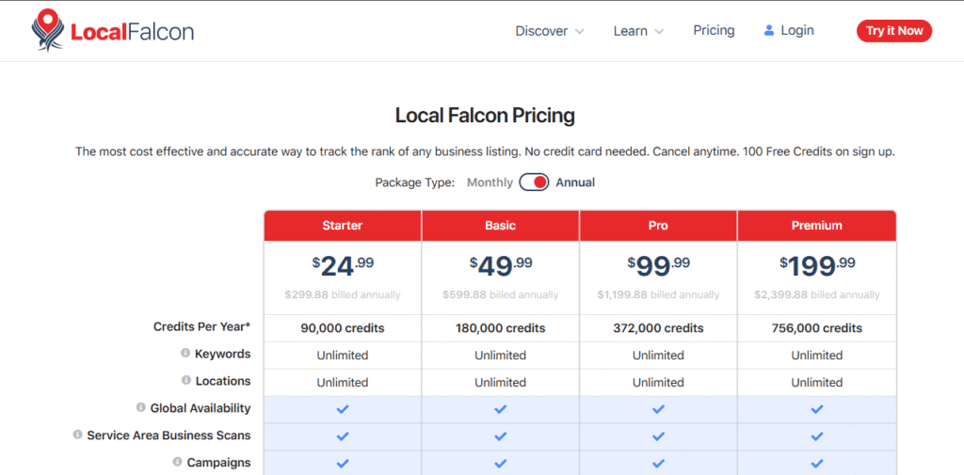The height and width of the screenshot is (475, 964).
Task: Click Basic checkmark in Global Availability row
Action: 501,408
